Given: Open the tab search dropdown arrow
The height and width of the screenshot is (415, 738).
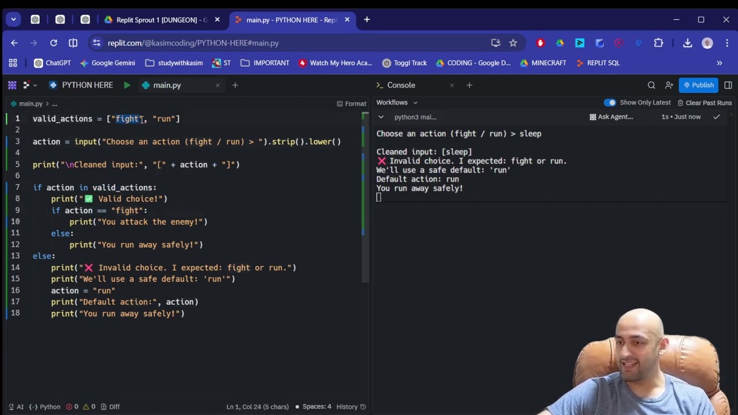Looking at the screenshot, I should point(13,20).
